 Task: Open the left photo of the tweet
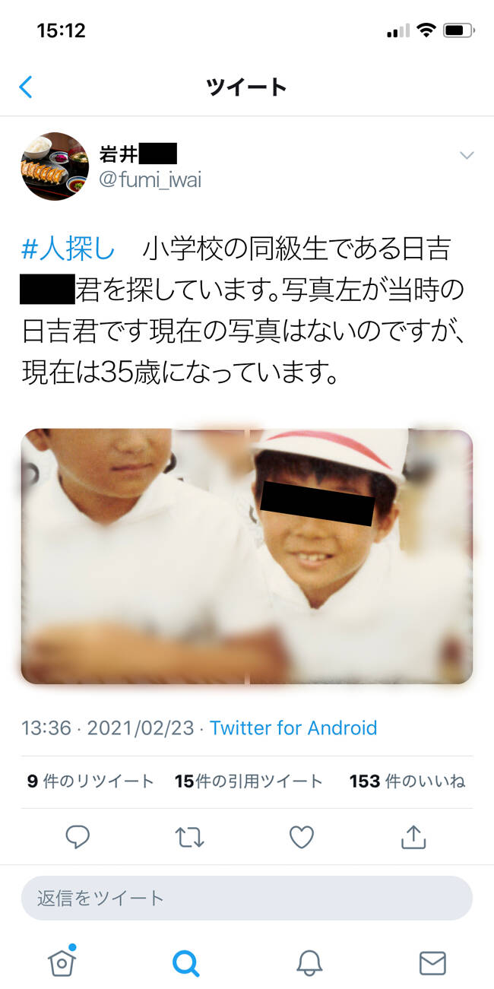coord(133,556)
